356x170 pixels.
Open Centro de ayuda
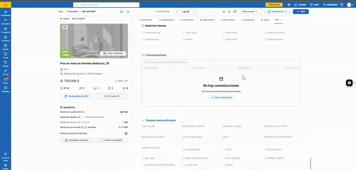6,157
